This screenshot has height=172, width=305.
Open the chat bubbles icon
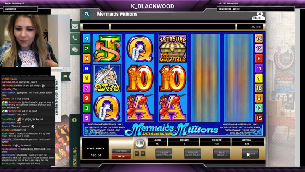[x=75, y=50]
